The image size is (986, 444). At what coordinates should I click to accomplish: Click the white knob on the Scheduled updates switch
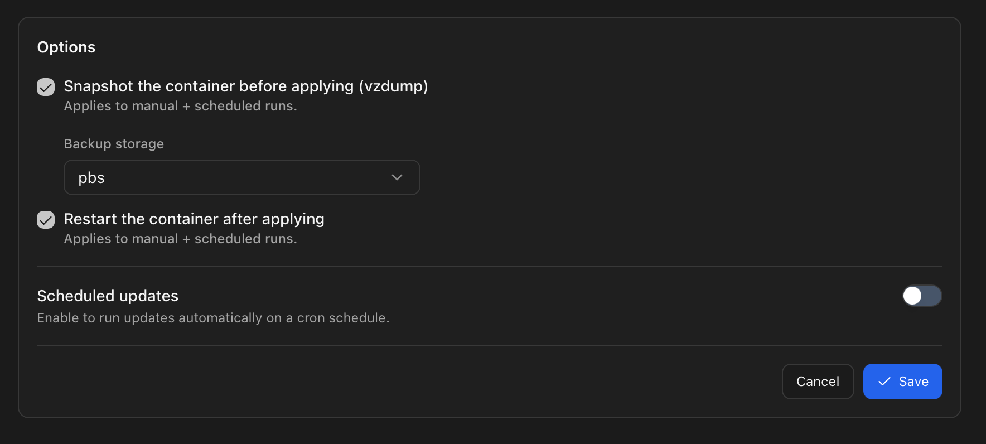click(912, 296)
